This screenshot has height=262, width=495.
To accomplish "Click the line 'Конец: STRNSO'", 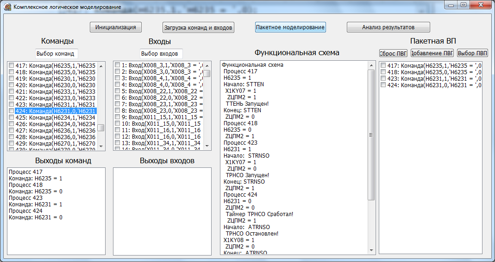I will point(244,181).
